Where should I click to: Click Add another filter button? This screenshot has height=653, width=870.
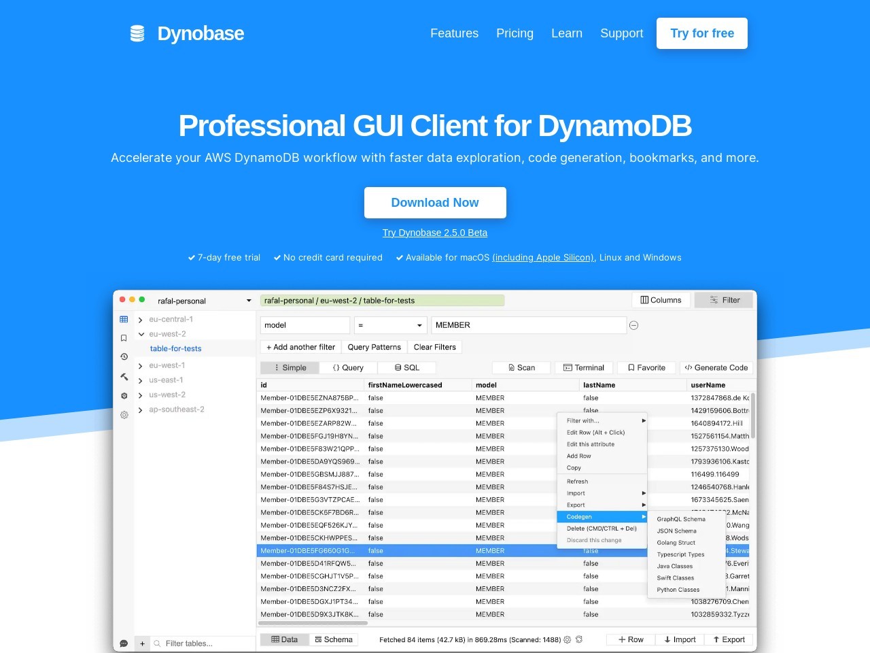pyautogui.click(x=300, y=347)
